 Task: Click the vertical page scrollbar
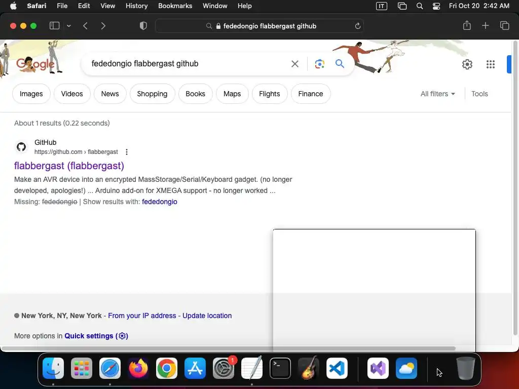tap(515, 187)
